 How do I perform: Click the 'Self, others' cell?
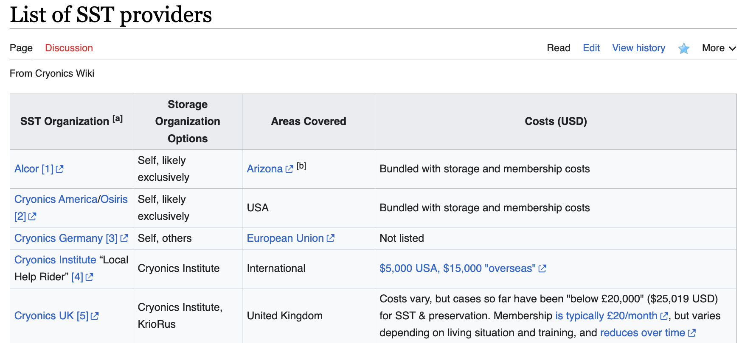point(188,238)
